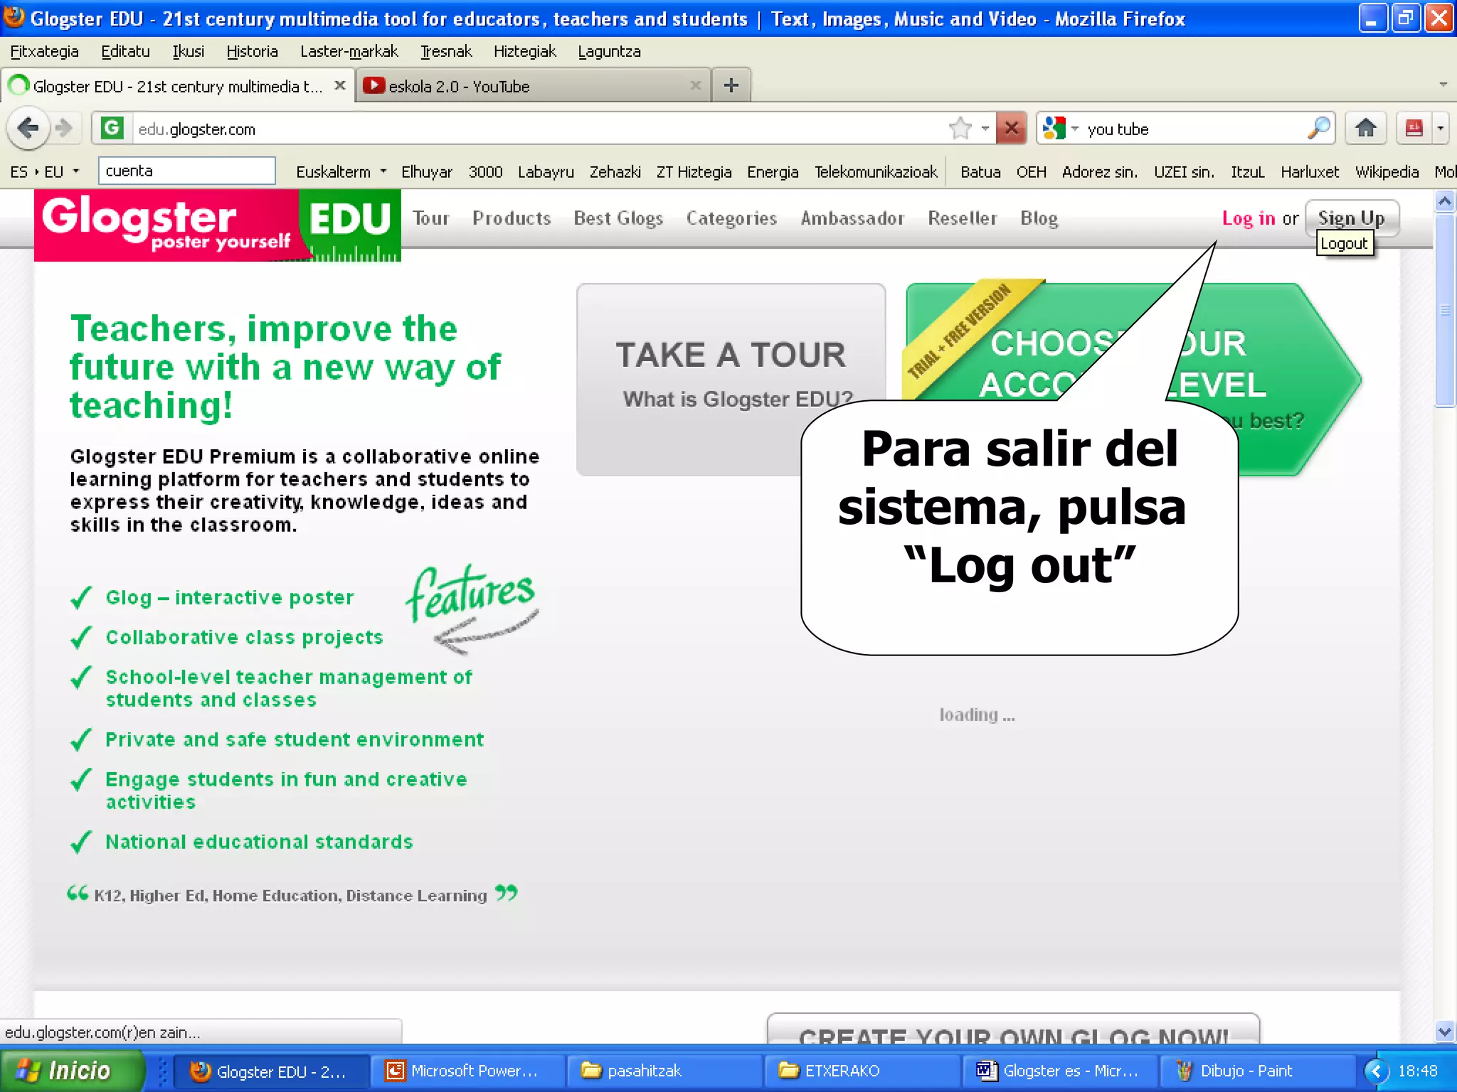Click the vertical scrollbar thumb
The image size is (1457, 1092).
(x=1444, y=309)
